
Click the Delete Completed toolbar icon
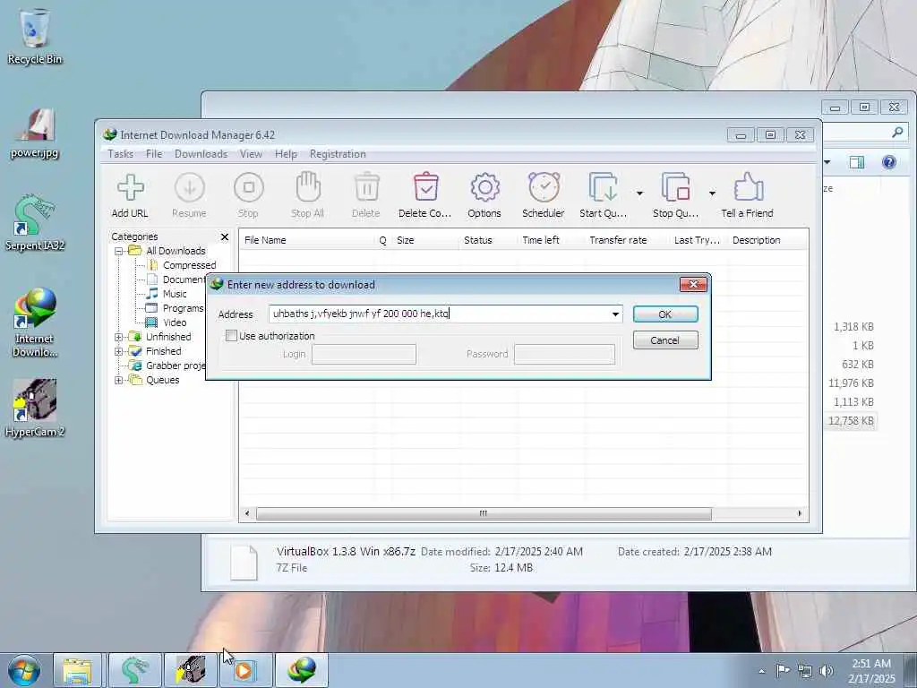pyautogui.click(x=425, y=187)
